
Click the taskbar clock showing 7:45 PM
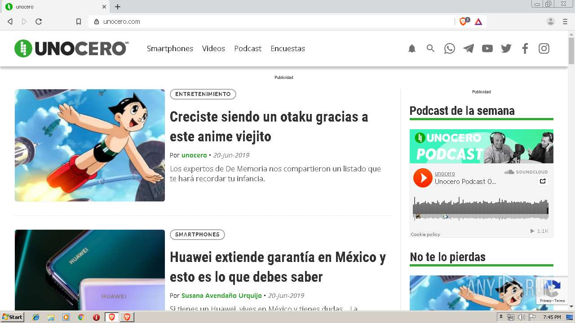click(552, 317)
